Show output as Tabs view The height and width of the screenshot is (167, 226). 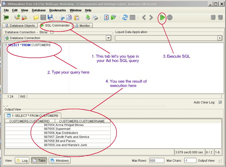(39, 160)
